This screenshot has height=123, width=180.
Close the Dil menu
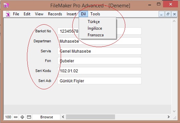point(83,14)
